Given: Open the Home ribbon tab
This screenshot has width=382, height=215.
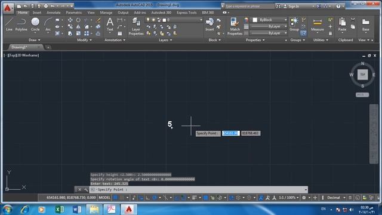Looking at the screenshot, I should [23, 13].
